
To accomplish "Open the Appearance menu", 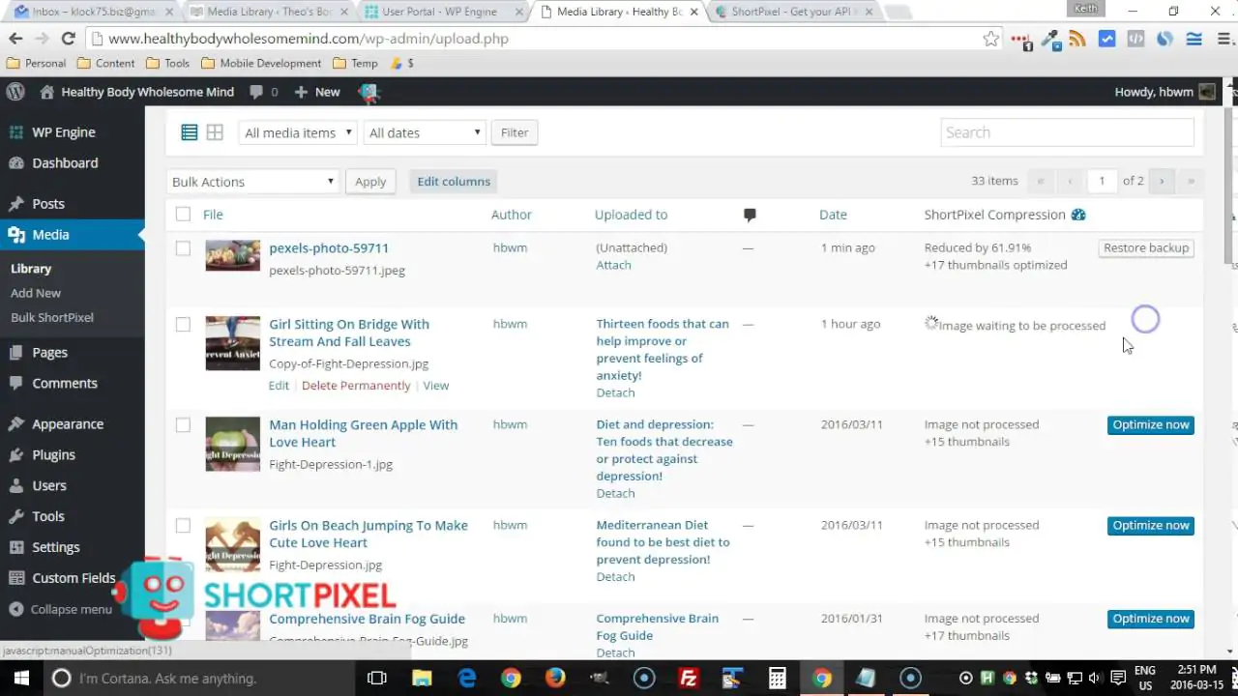I will pos(68,423).
